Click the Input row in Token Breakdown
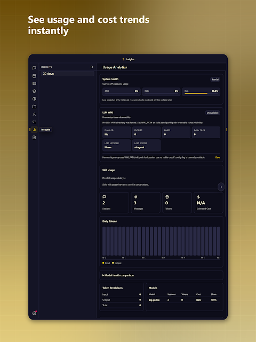 click(x=122, y=295)
